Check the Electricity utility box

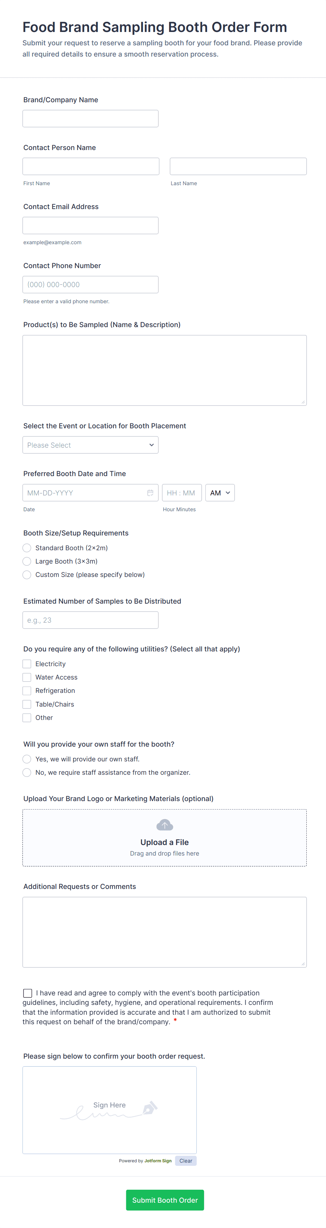(27, 664)
